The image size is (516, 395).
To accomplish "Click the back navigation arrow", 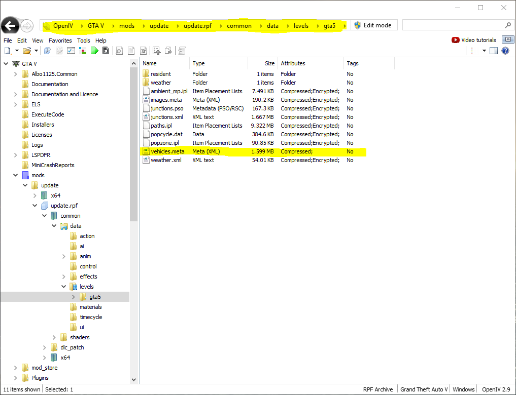I will (x=10, y=26).
